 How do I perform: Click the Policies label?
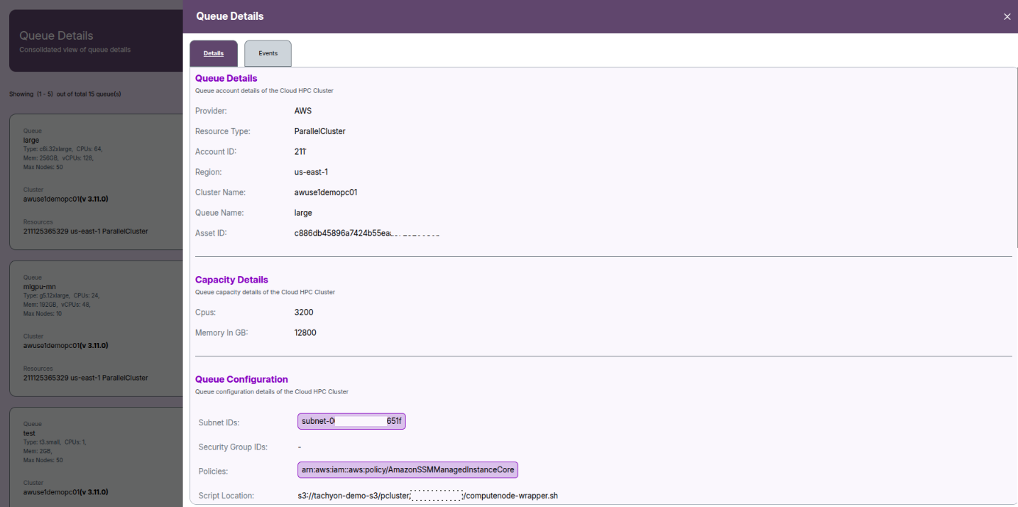tap(214, 471)
